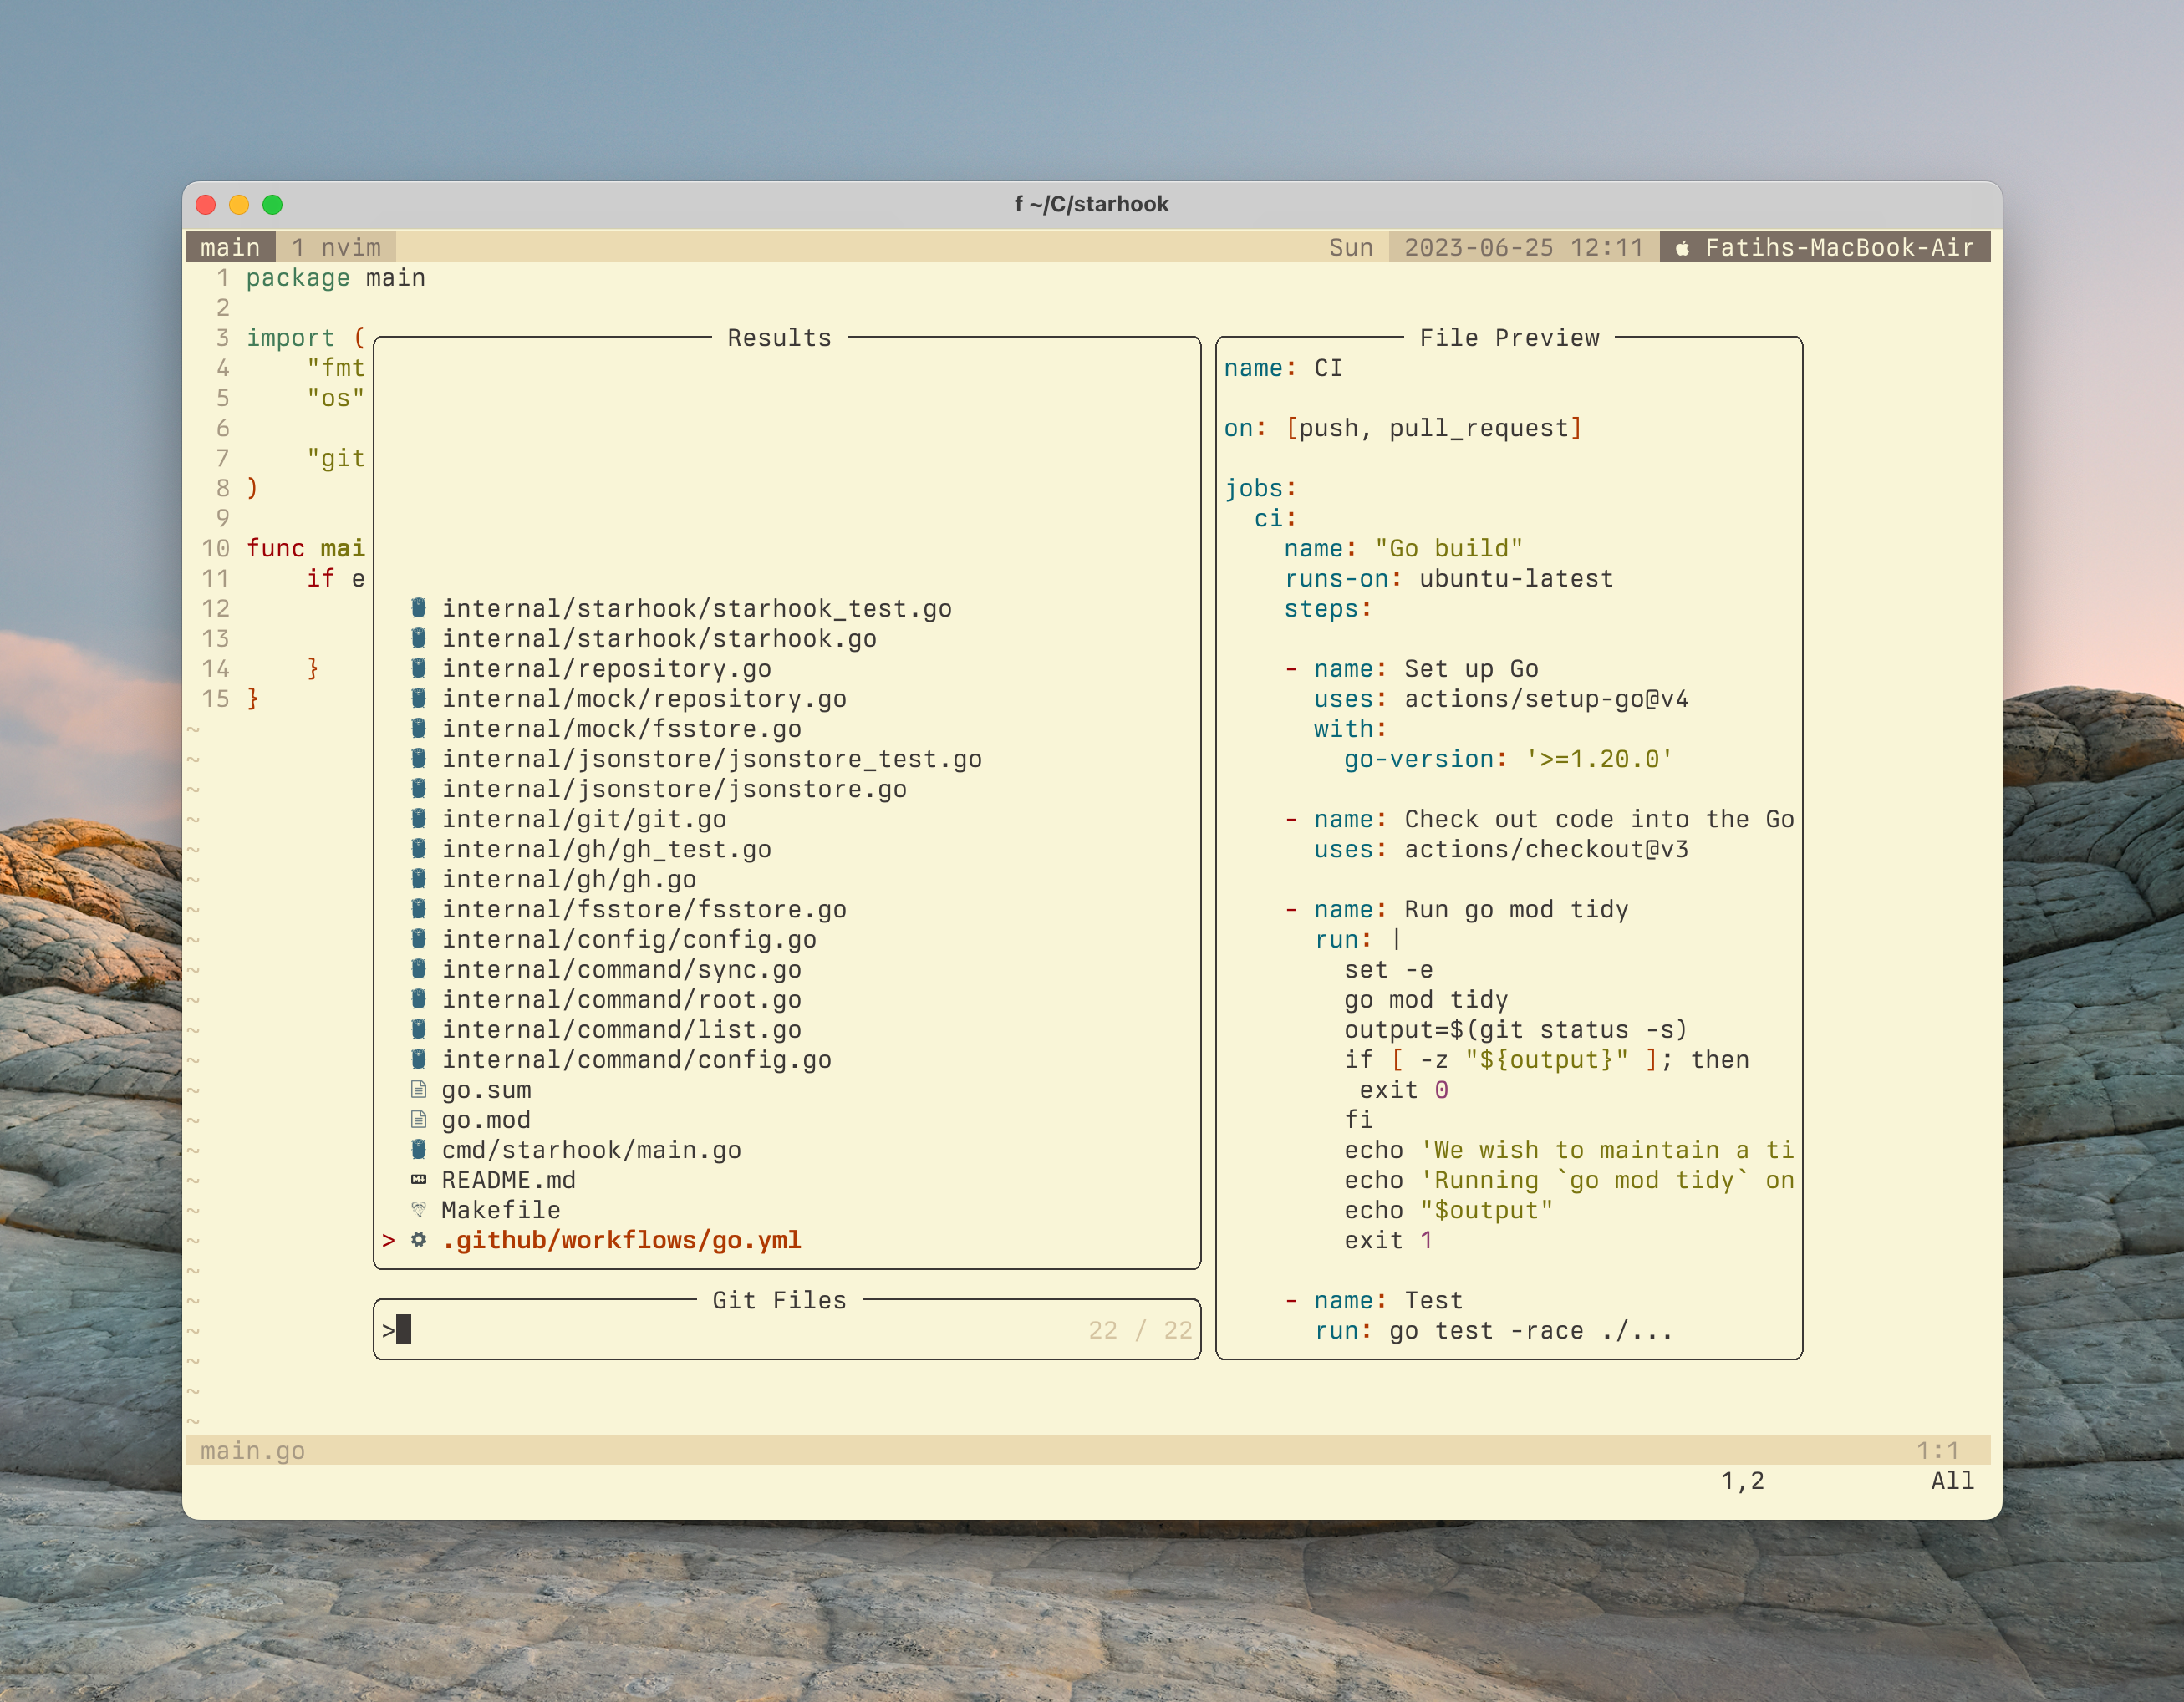This screenshot has height=1702, width=2184.
Task: Click gear icon beside .github/workflows/go.yml
Action: [x=419, y=1239]
